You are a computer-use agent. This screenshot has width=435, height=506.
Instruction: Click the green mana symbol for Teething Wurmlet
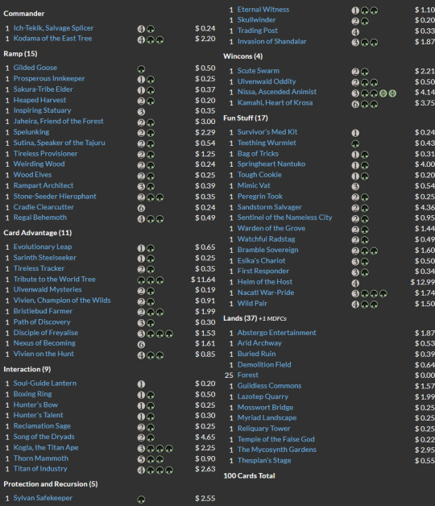tap(355, 143)
